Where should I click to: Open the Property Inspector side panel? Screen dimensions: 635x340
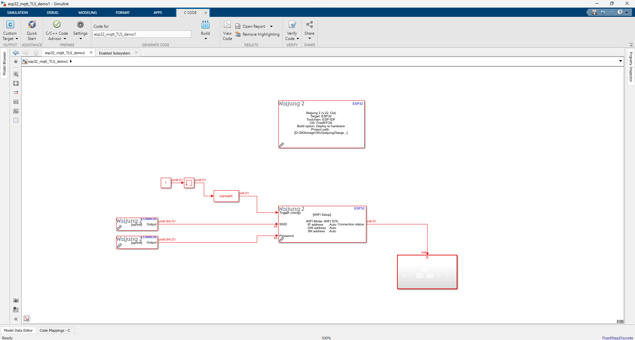(x=631, y=67)
